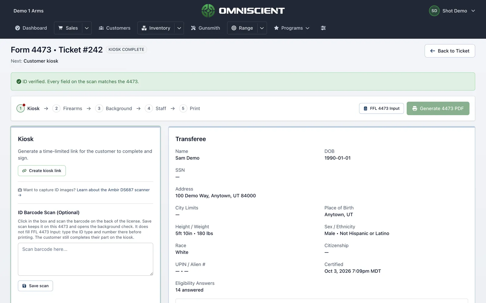Open the settings sliders icon in navbar
The height and width of the screenshot is (303, 486).
[323, 28]
